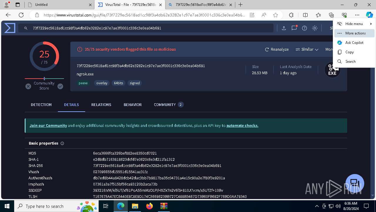Click the browser back arrow
The height and width of the screenshot is (212, 376).
click(8, 15)
